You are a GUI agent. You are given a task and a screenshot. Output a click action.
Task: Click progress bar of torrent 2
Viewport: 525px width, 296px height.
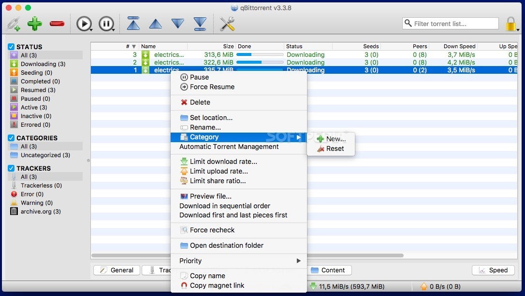point(260,62)
